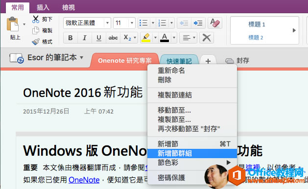The height and width of the screenshot is (189, 308).
Task: Choose 重新命名 in context menu
Action: (x=192, y=71)
